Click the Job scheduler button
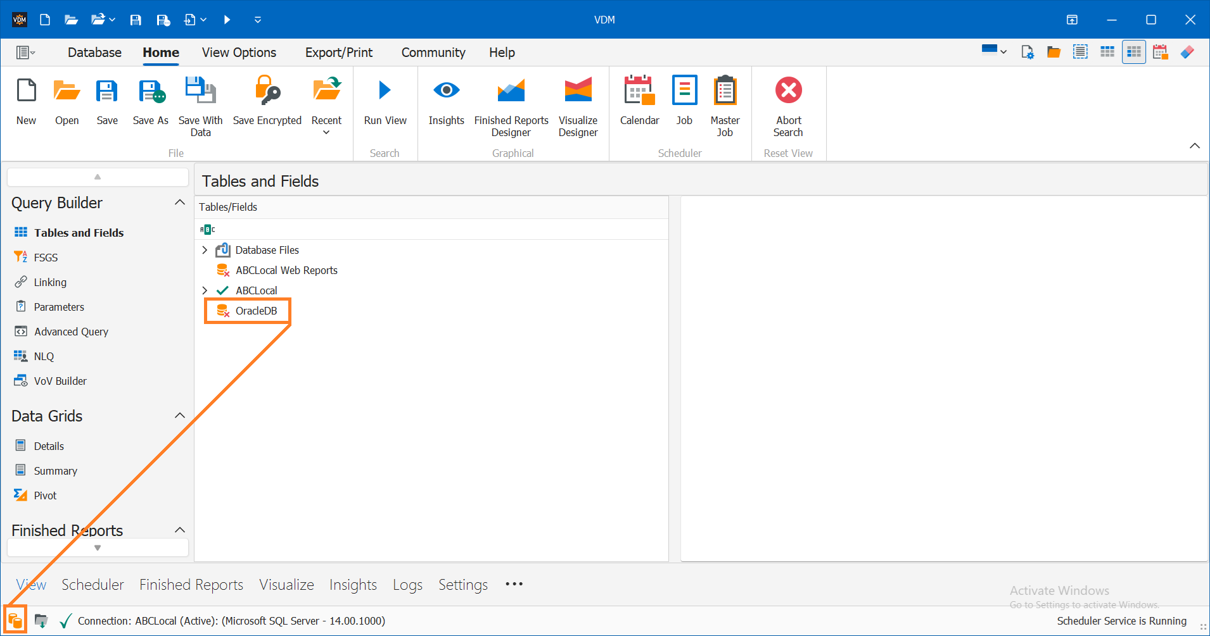 684,101
